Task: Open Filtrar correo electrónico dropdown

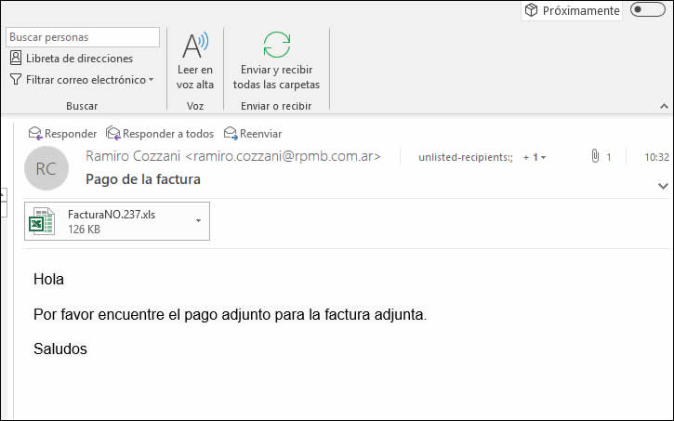Action: (82, 80)
